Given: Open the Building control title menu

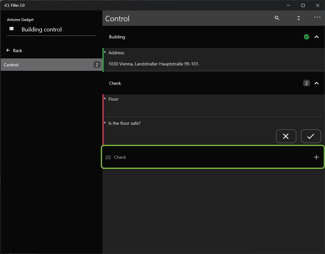Looking at the screenshot, I should pos(42,30).
